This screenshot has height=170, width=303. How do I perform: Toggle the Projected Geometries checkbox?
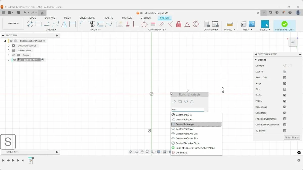[x=285, y=119]
